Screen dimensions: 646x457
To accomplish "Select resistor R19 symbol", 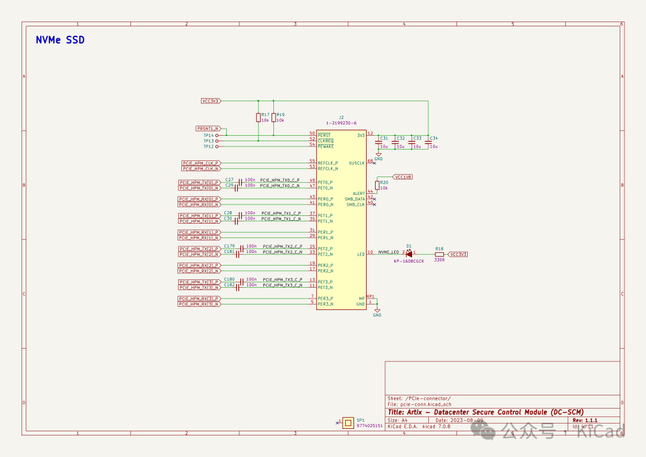I will pos(273,117).
